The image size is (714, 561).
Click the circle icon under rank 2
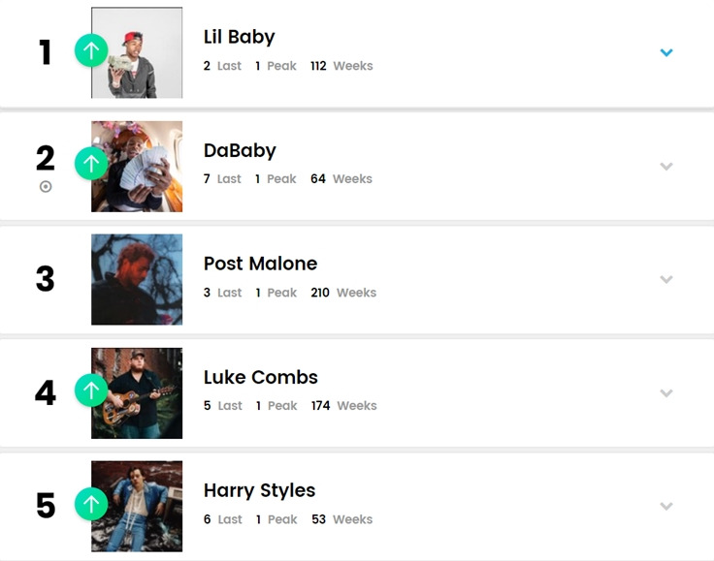pyautogui.click(x=46, y=186)
